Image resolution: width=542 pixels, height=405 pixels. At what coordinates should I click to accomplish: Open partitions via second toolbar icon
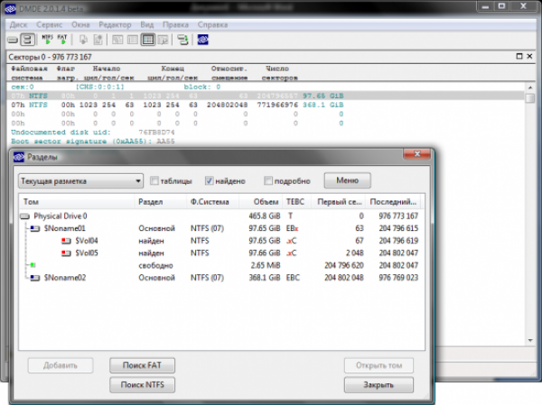pos(28,40)
